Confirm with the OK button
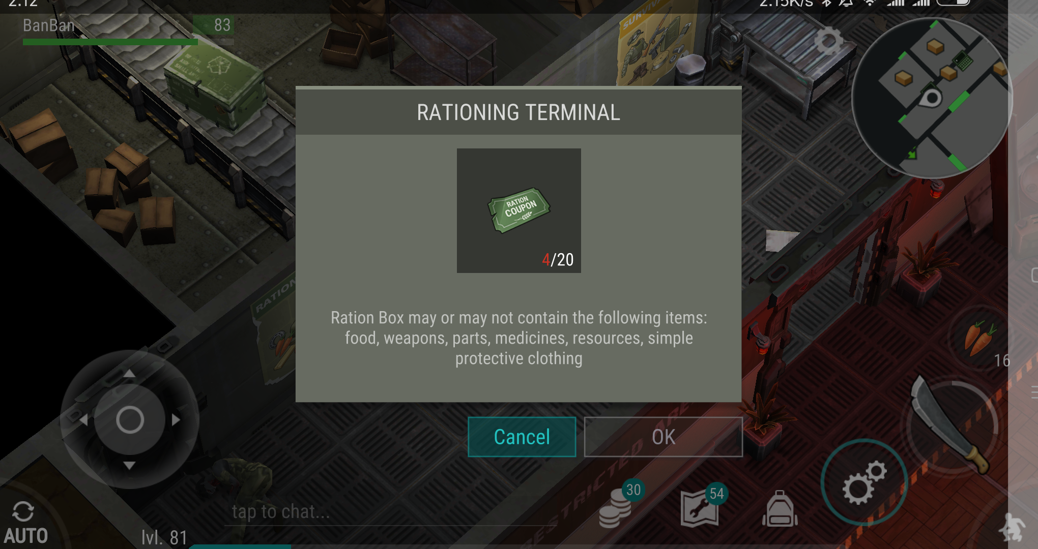 point(664,437)
